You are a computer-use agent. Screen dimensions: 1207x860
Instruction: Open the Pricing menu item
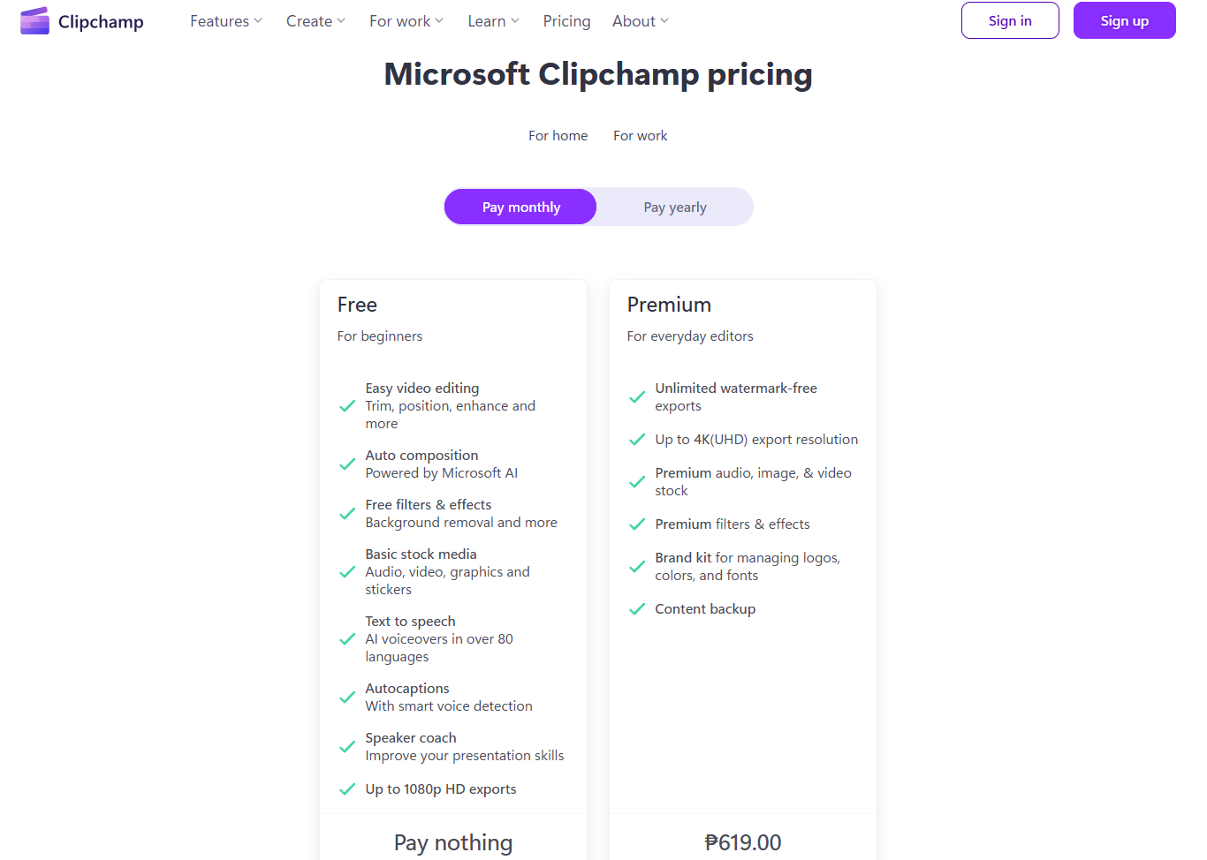pyautogui.click(x=566, y=21)
